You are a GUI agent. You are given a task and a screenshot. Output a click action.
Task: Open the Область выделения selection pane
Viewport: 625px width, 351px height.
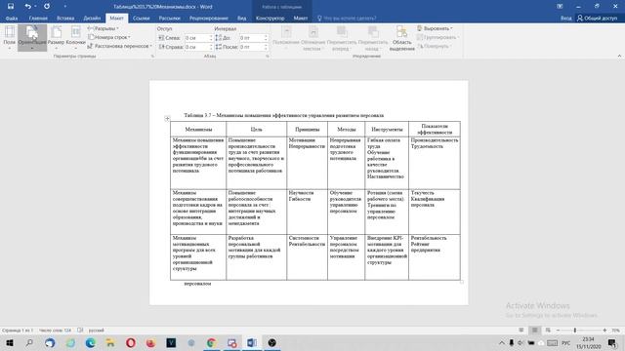tap(401, 38)
